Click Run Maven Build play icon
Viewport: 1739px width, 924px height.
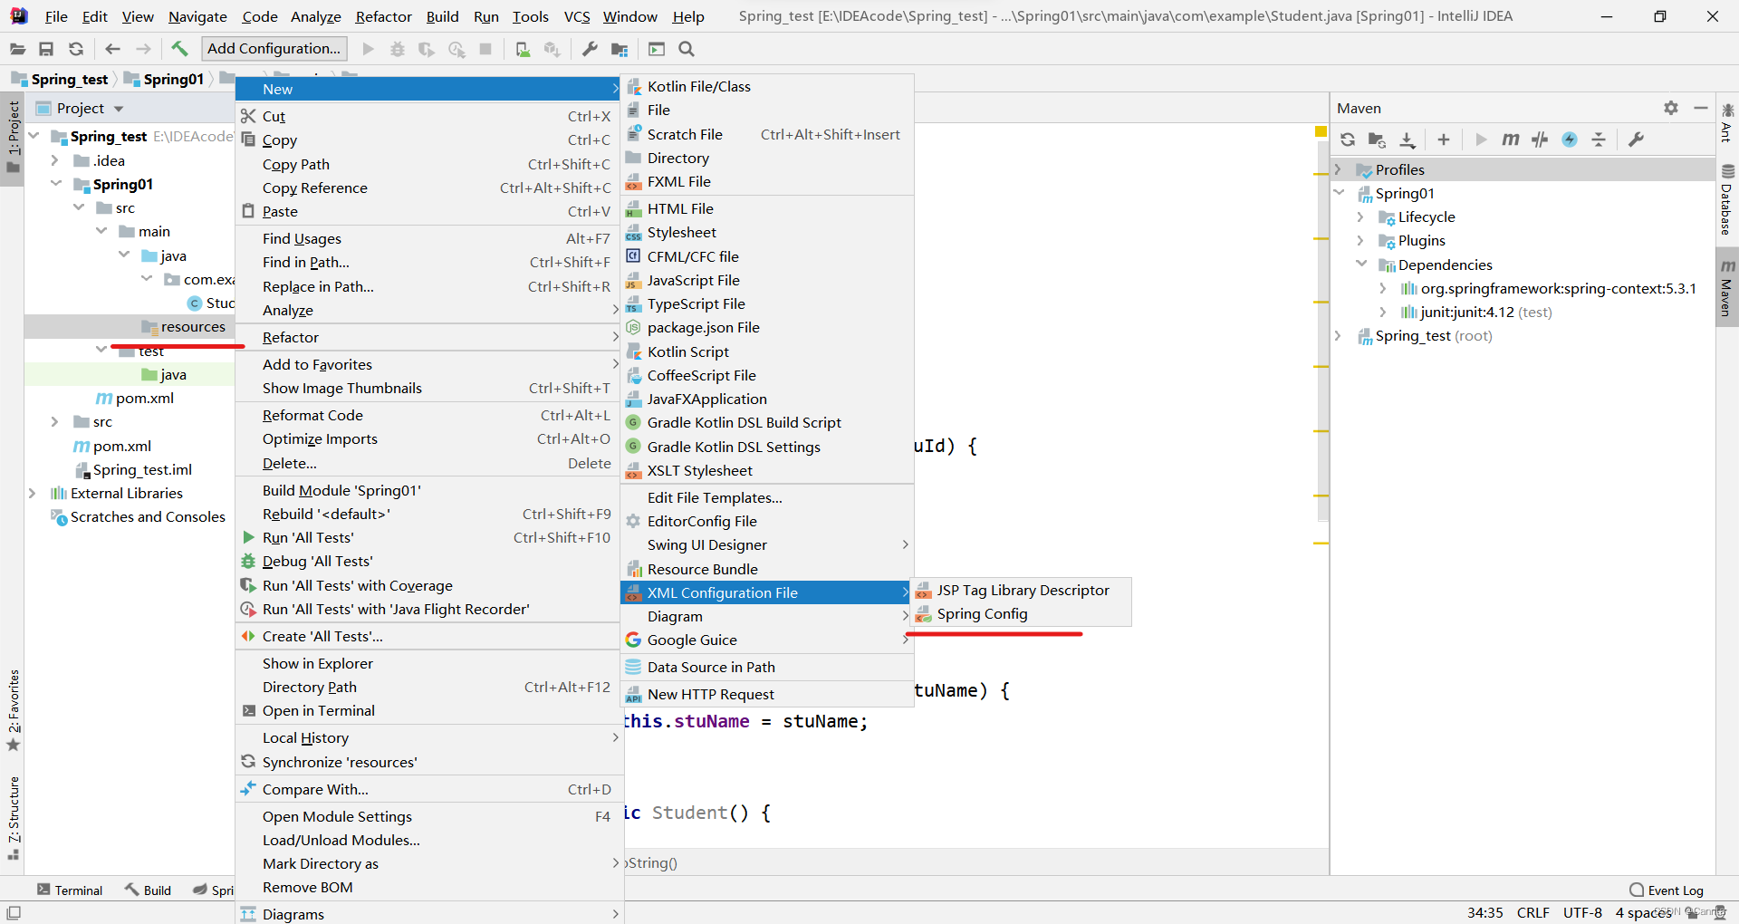tap(1481, 140)
